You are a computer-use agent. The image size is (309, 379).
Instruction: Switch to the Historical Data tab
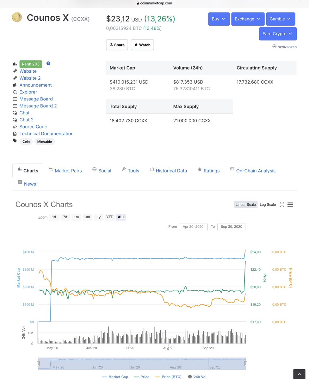168,171
